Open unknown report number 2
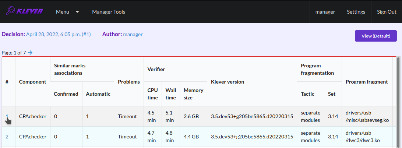Screen dimensions: 402x148 click(7, 137)
